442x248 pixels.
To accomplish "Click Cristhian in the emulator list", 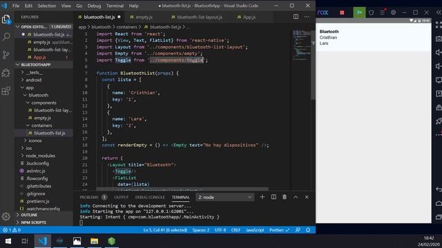I will point(328,37).
